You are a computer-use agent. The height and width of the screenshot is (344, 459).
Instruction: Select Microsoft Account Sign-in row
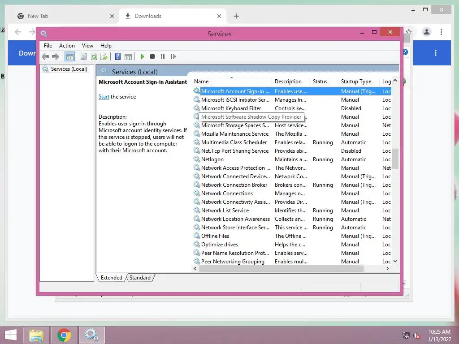[x=292, y=91]
